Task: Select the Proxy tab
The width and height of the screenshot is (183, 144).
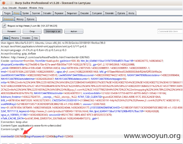Action: click(x=16, y=13)
